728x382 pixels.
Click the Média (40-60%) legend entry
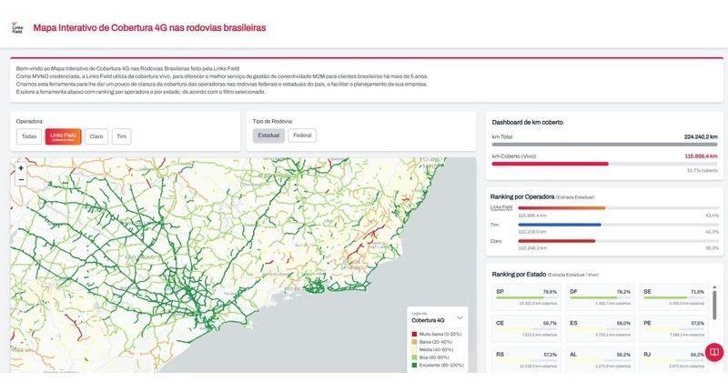(436, 349)
